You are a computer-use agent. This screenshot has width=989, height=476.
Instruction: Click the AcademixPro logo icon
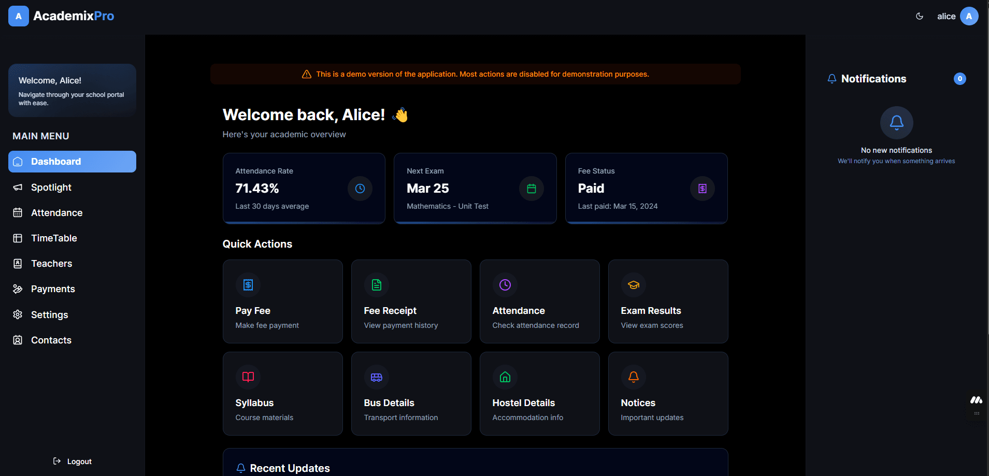click(18, 16)
